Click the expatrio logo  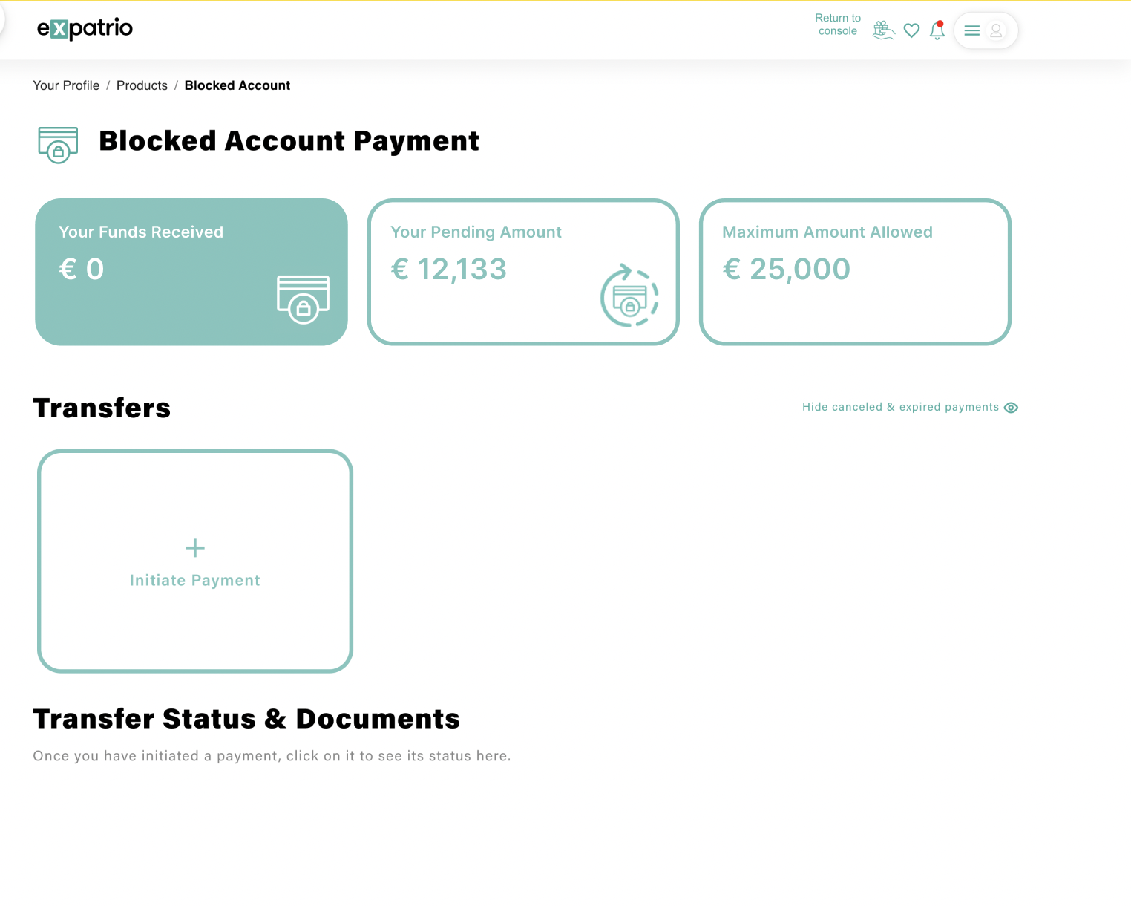coord(85,29)
